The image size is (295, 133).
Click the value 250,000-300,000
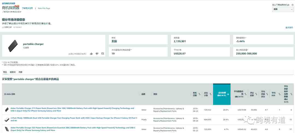pyautogui.click(x=246, y=54)
